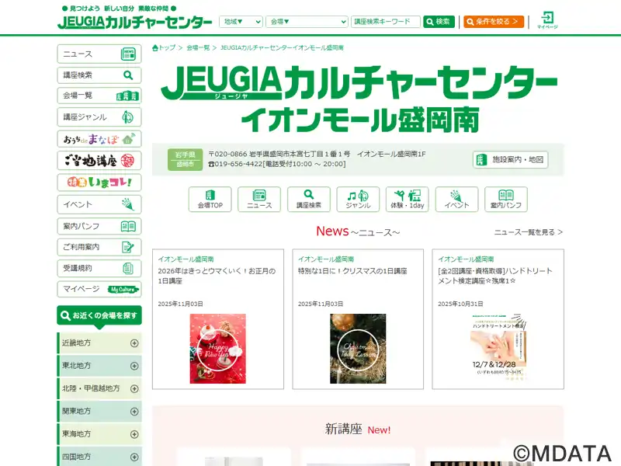The height and width of the screenshot is (466, 621).
Task: Click the ニュース icon button in venue nav
Action: (x=259, y=200)
